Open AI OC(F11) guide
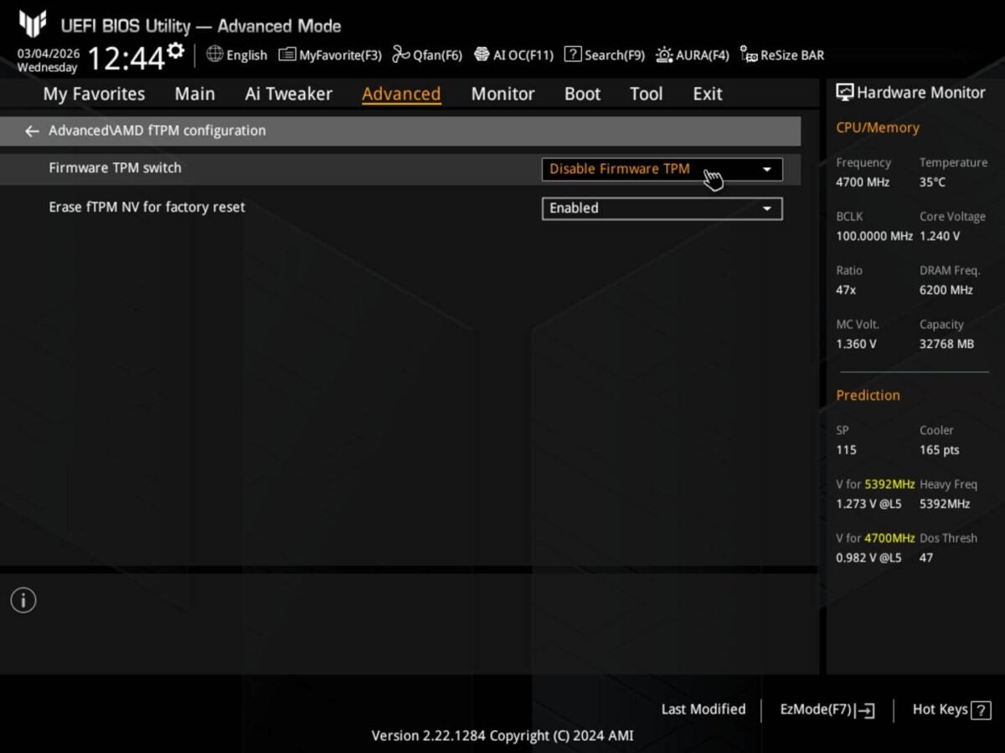The height and width of the screenshot is (753, 1005). (513, 55)
